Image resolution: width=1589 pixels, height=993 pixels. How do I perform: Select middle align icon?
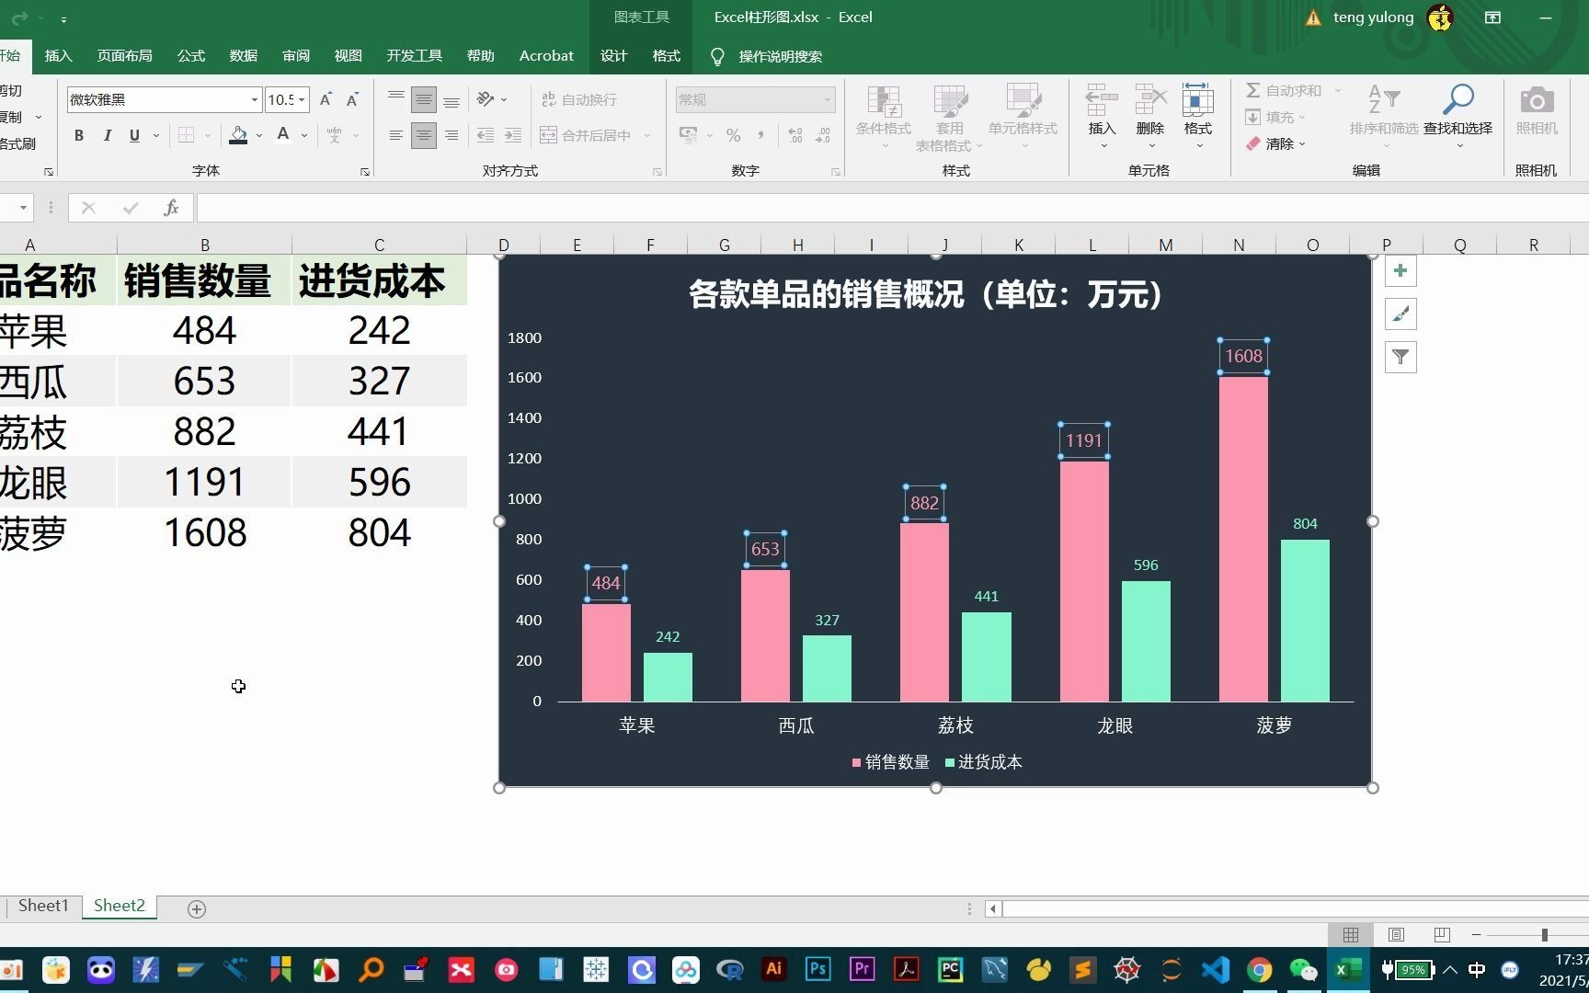(x=424, y=99)
